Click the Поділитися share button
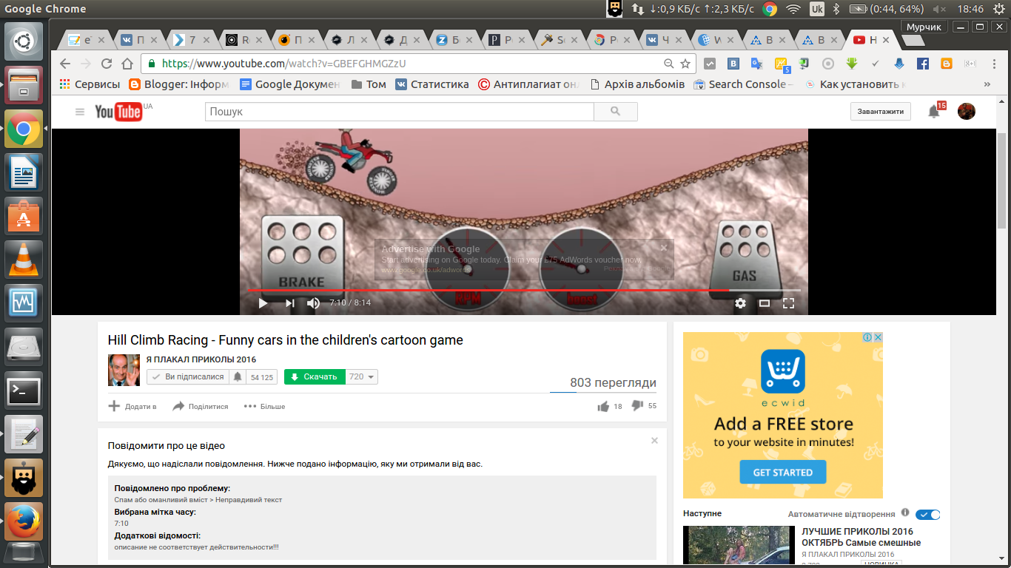This screenshot has height=568, width=1011. point(200,406)
